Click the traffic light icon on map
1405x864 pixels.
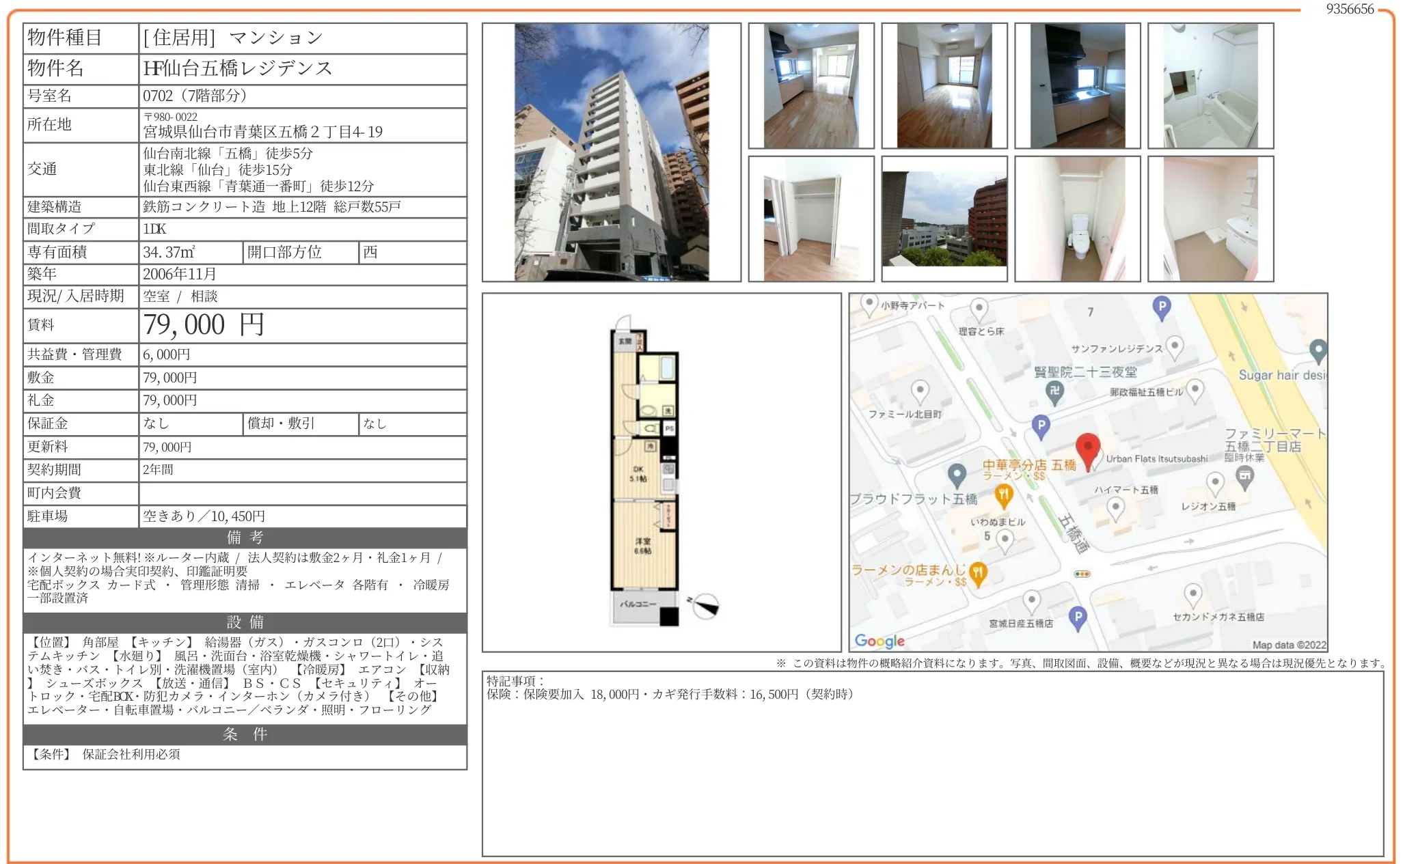tap(1082, 574)
